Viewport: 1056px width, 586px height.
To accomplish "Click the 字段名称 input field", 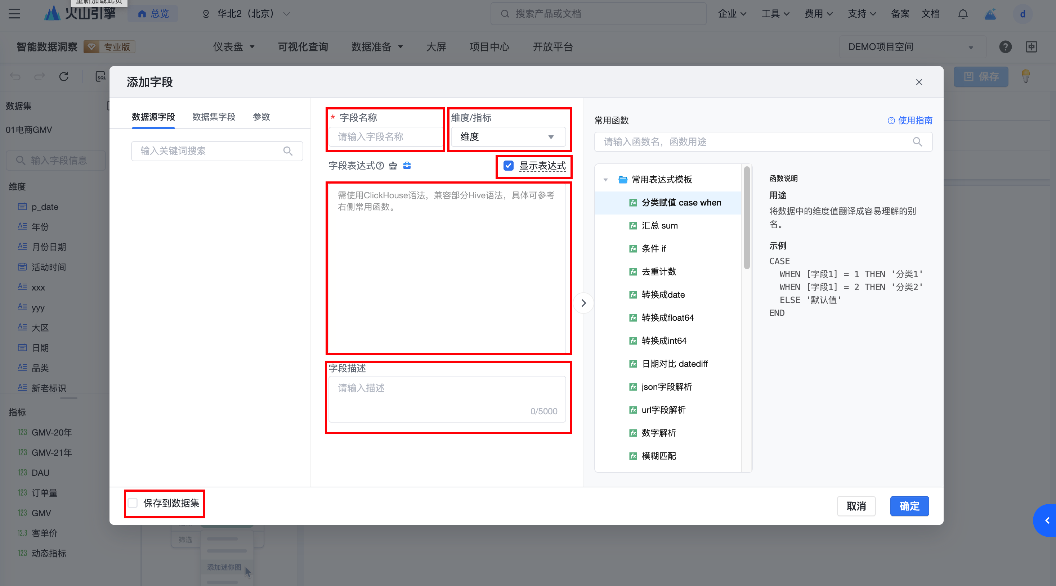I will tap(385, 137).
